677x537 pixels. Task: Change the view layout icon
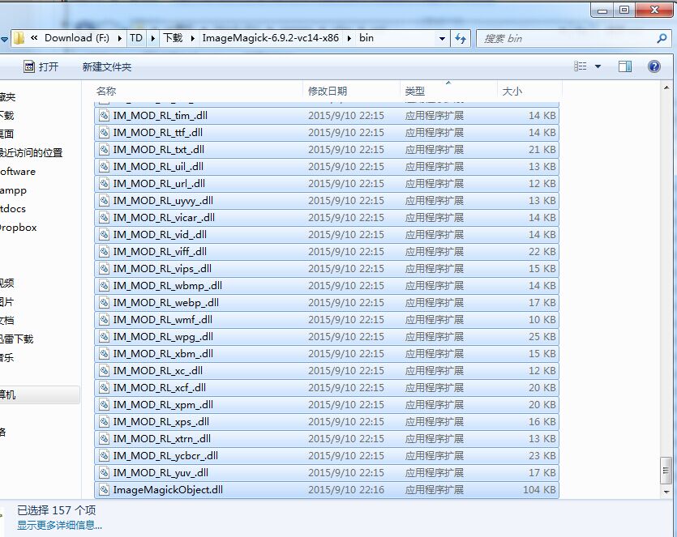581,66
